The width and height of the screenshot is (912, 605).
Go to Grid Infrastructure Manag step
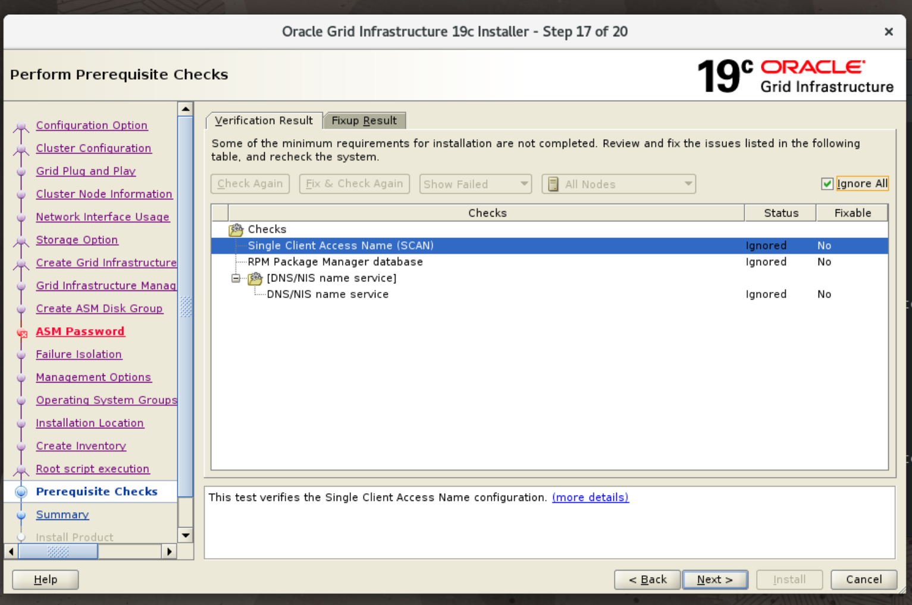coord(106,286)
